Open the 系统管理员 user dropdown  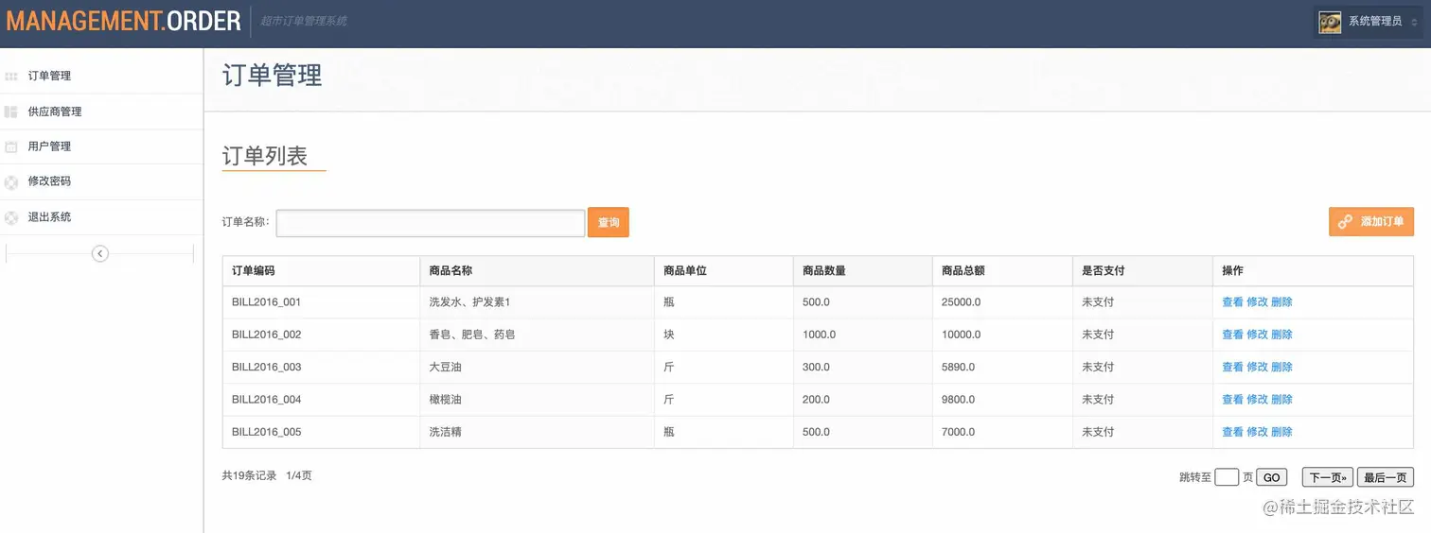[x=1368, y=22]
